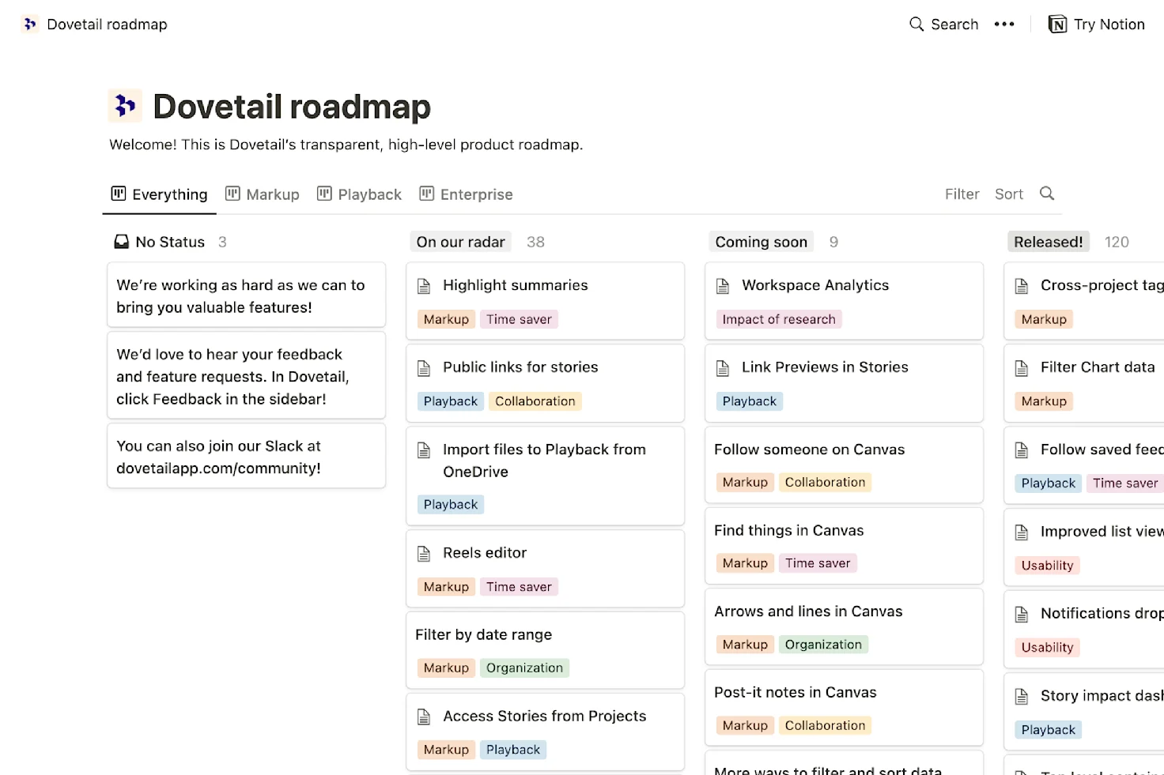1164x775 pixels.
Task: Click the Try Notion button
Action: pos(1097,24)
